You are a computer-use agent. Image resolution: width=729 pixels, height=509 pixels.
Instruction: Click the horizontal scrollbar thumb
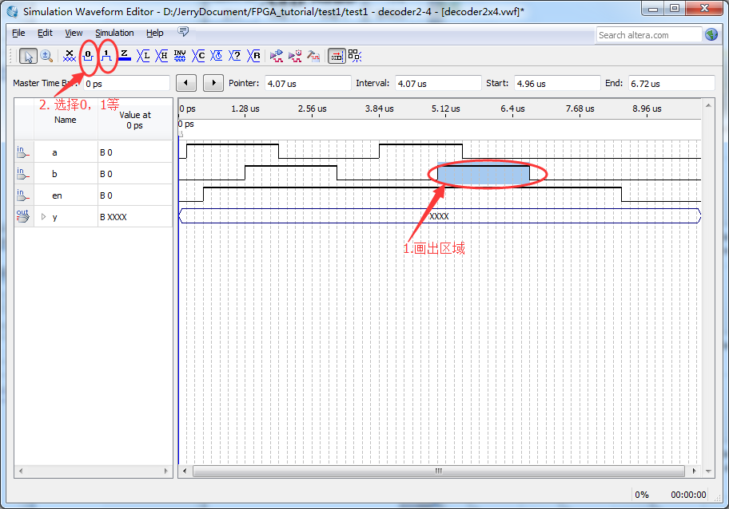438,471
